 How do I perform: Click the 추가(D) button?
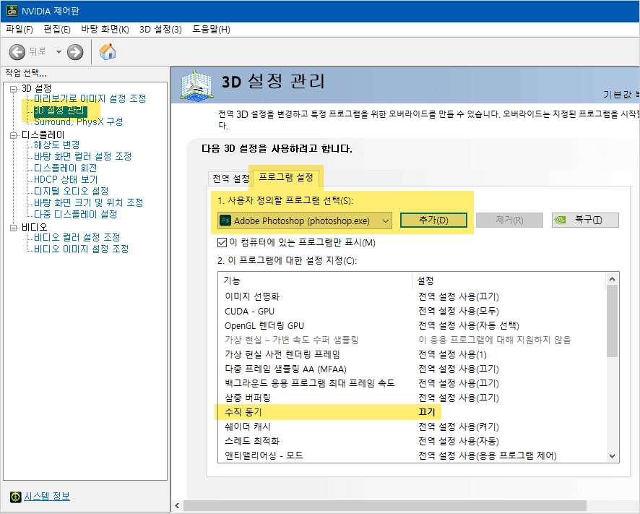pyautogui.click(x=433, y=220)
